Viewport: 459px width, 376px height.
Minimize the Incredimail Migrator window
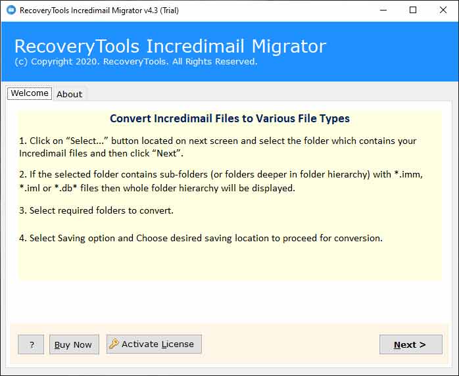click(x=383, y=11)
